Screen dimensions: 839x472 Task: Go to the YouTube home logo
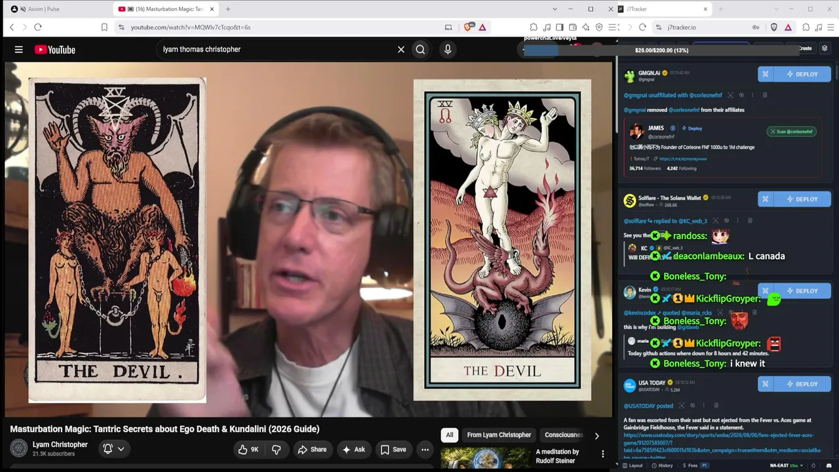point(55,50)
